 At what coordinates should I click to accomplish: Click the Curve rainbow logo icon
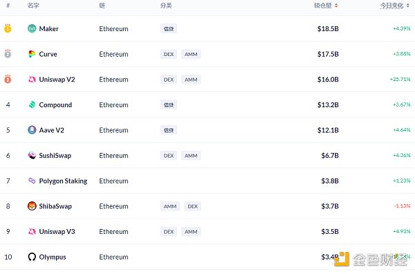(32, 54)
